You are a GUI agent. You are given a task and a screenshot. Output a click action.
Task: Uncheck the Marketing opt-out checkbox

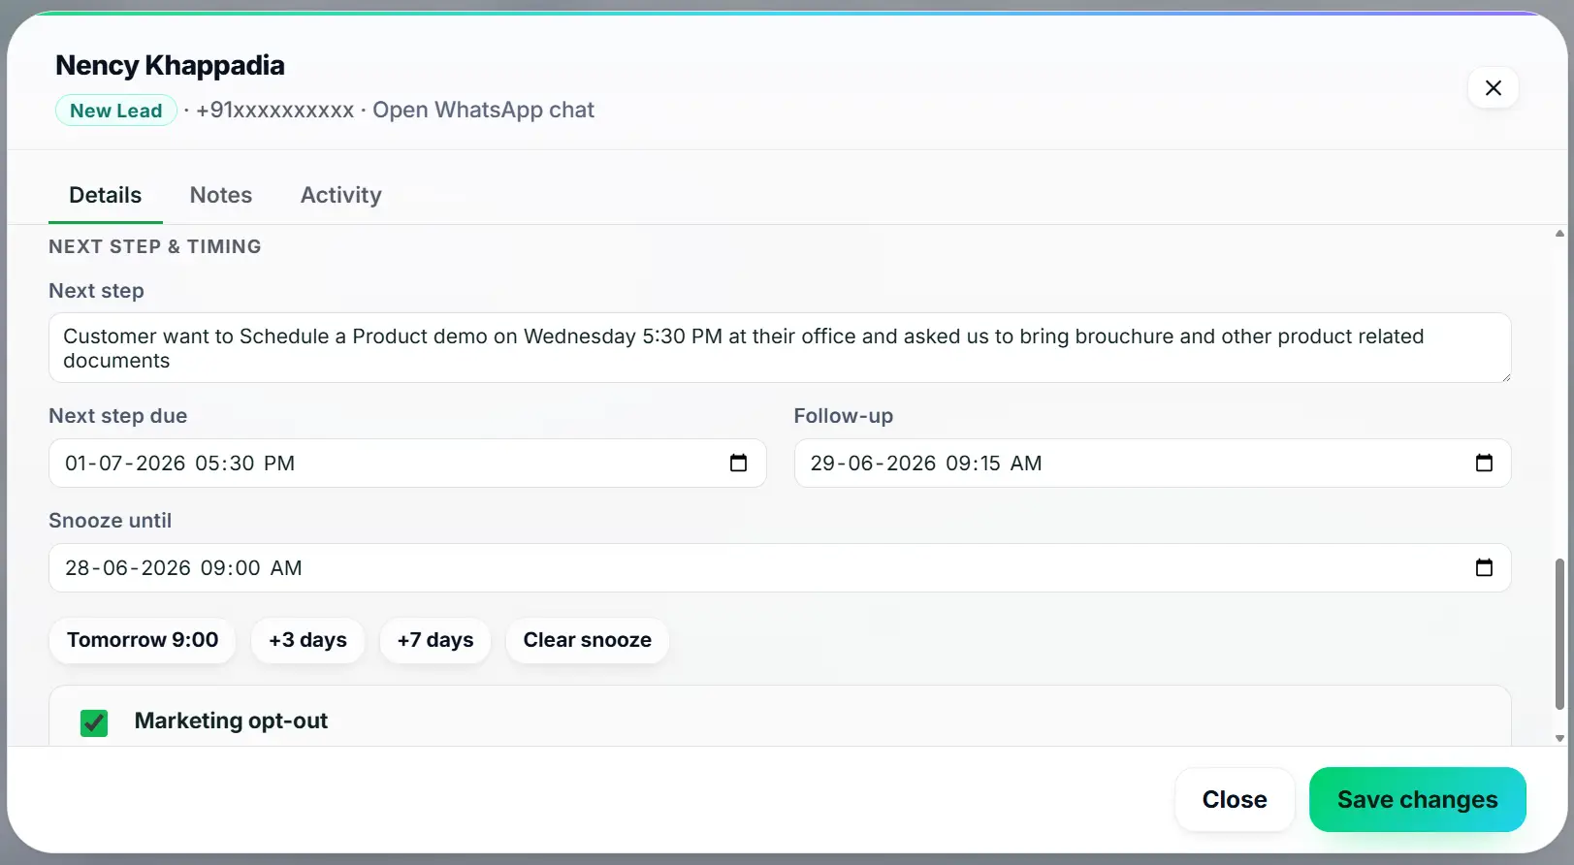(94, 722)
